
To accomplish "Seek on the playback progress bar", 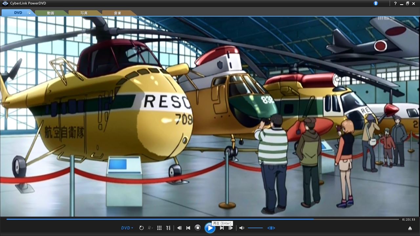I will [x=202, y=219].
